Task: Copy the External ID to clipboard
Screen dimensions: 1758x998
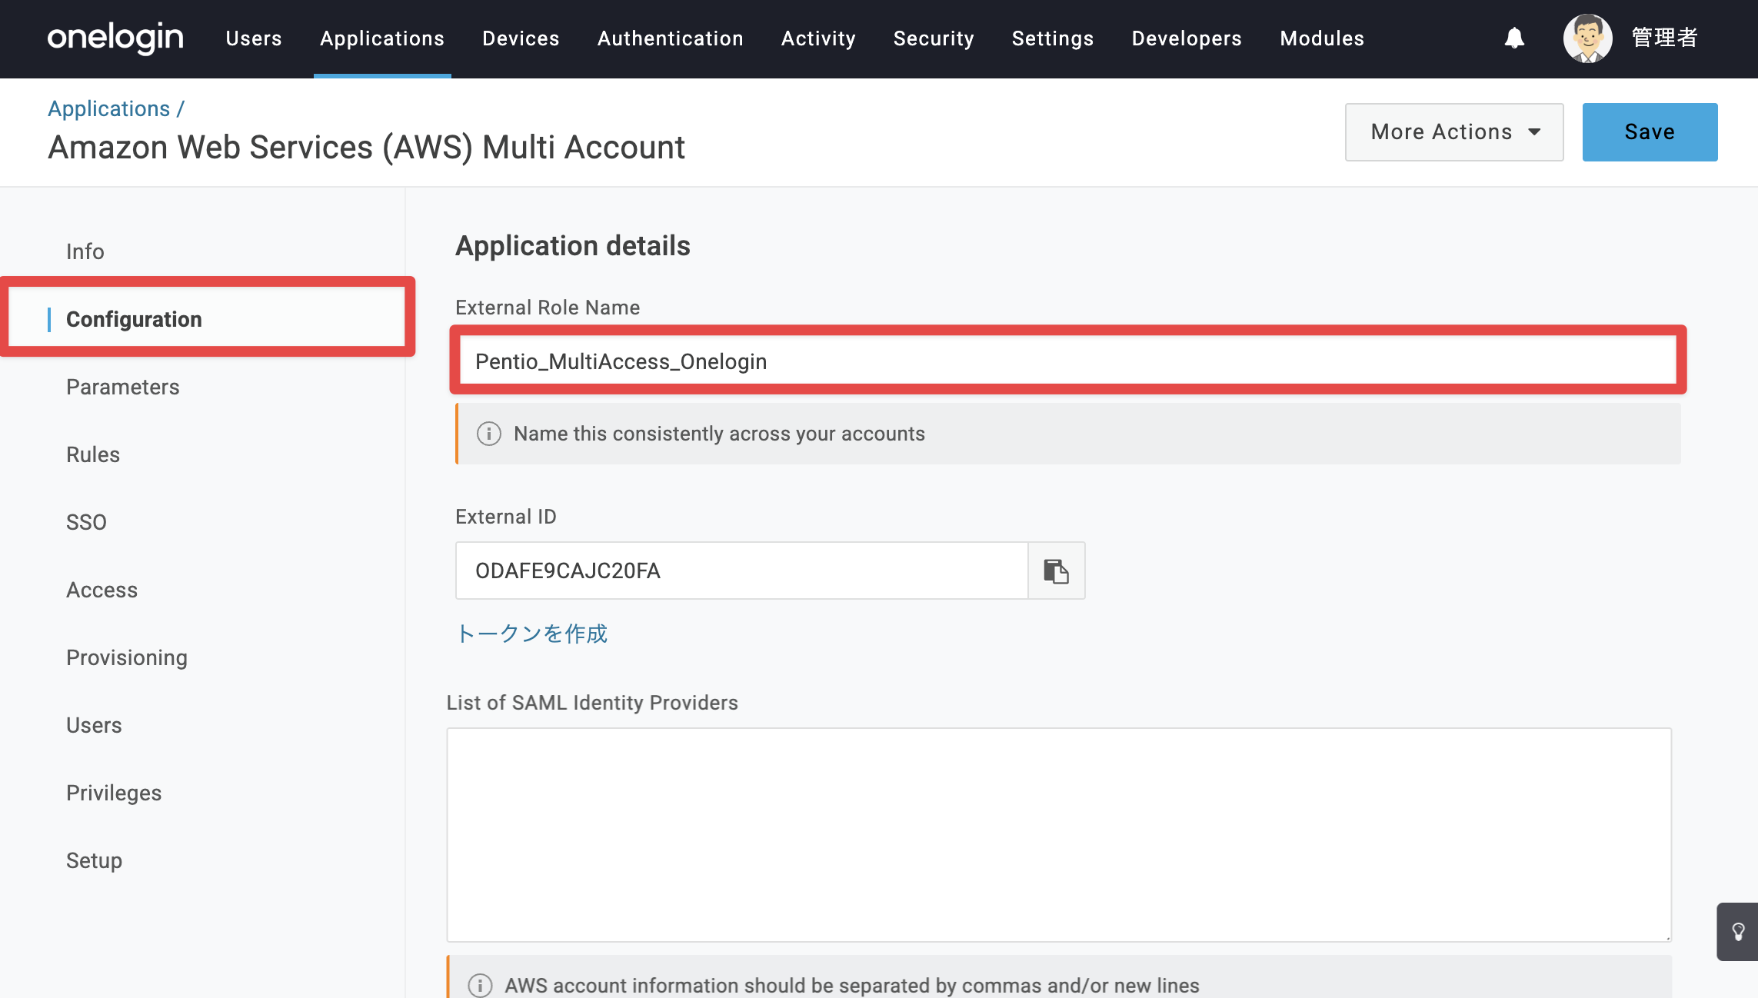Action: [x=1057, y=571]
